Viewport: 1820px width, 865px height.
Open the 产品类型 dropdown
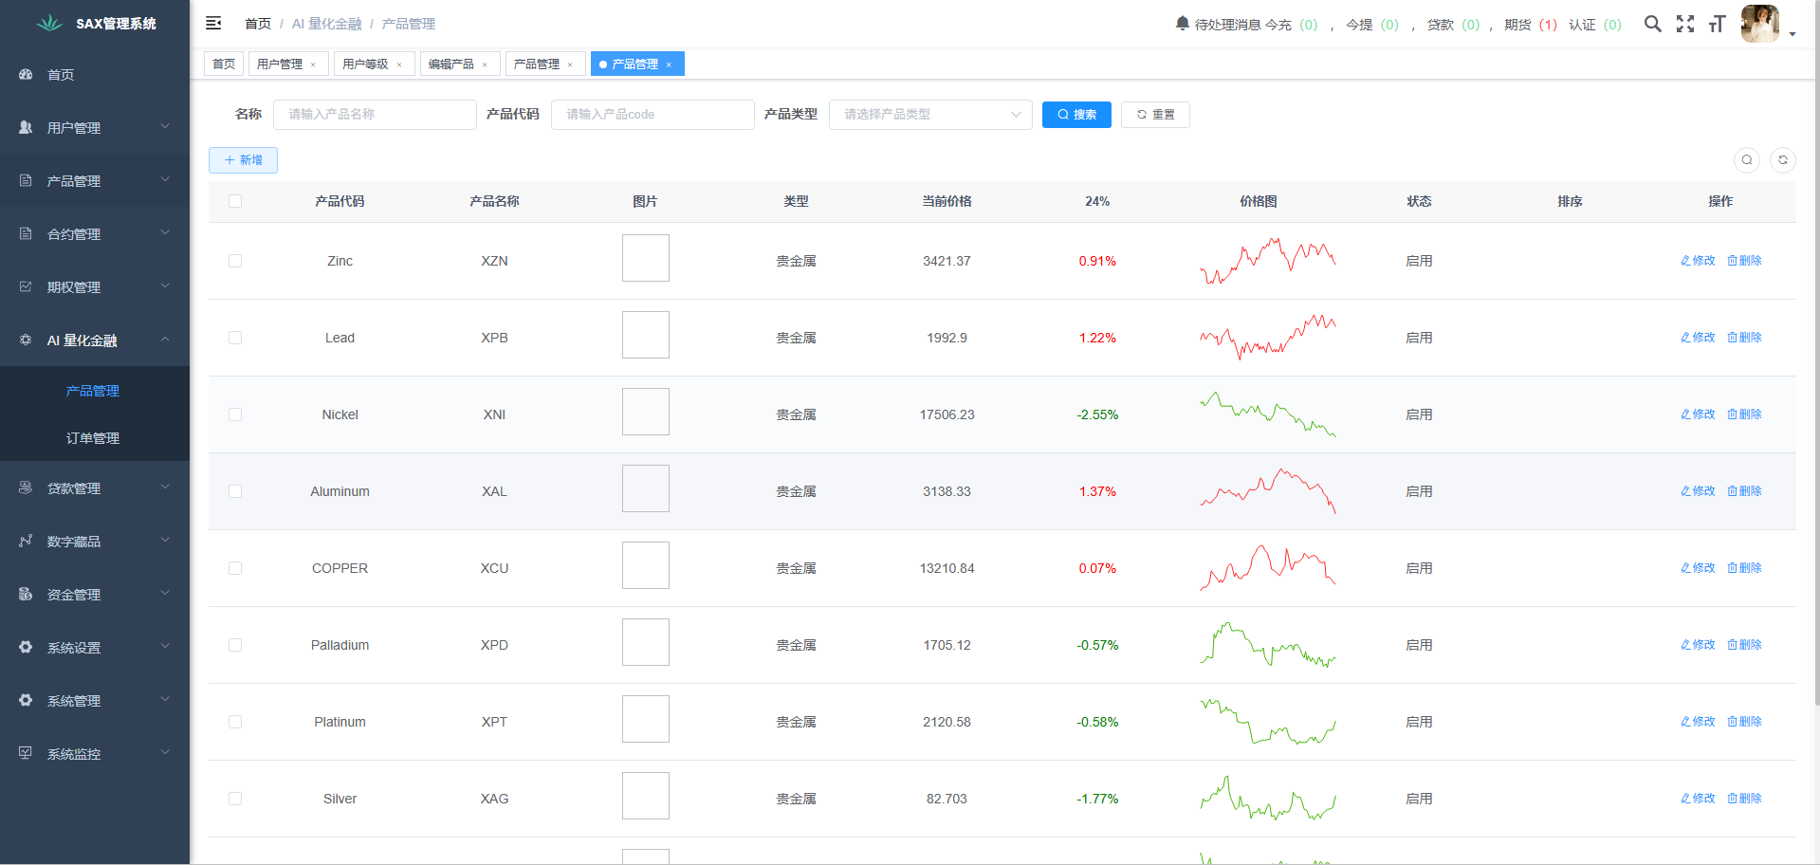[929, 115]
